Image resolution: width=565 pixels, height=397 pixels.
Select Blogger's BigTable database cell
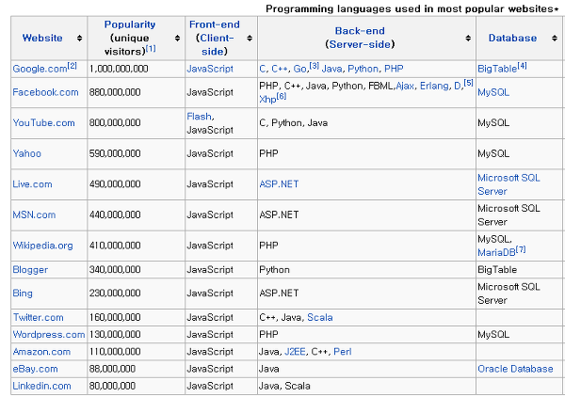point(519,270)
